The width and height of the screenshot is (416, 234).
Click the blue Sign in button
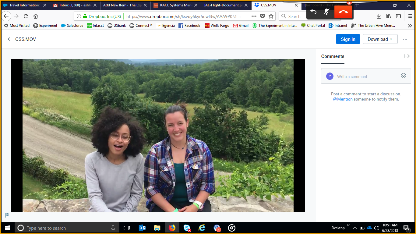pos(348,39)
